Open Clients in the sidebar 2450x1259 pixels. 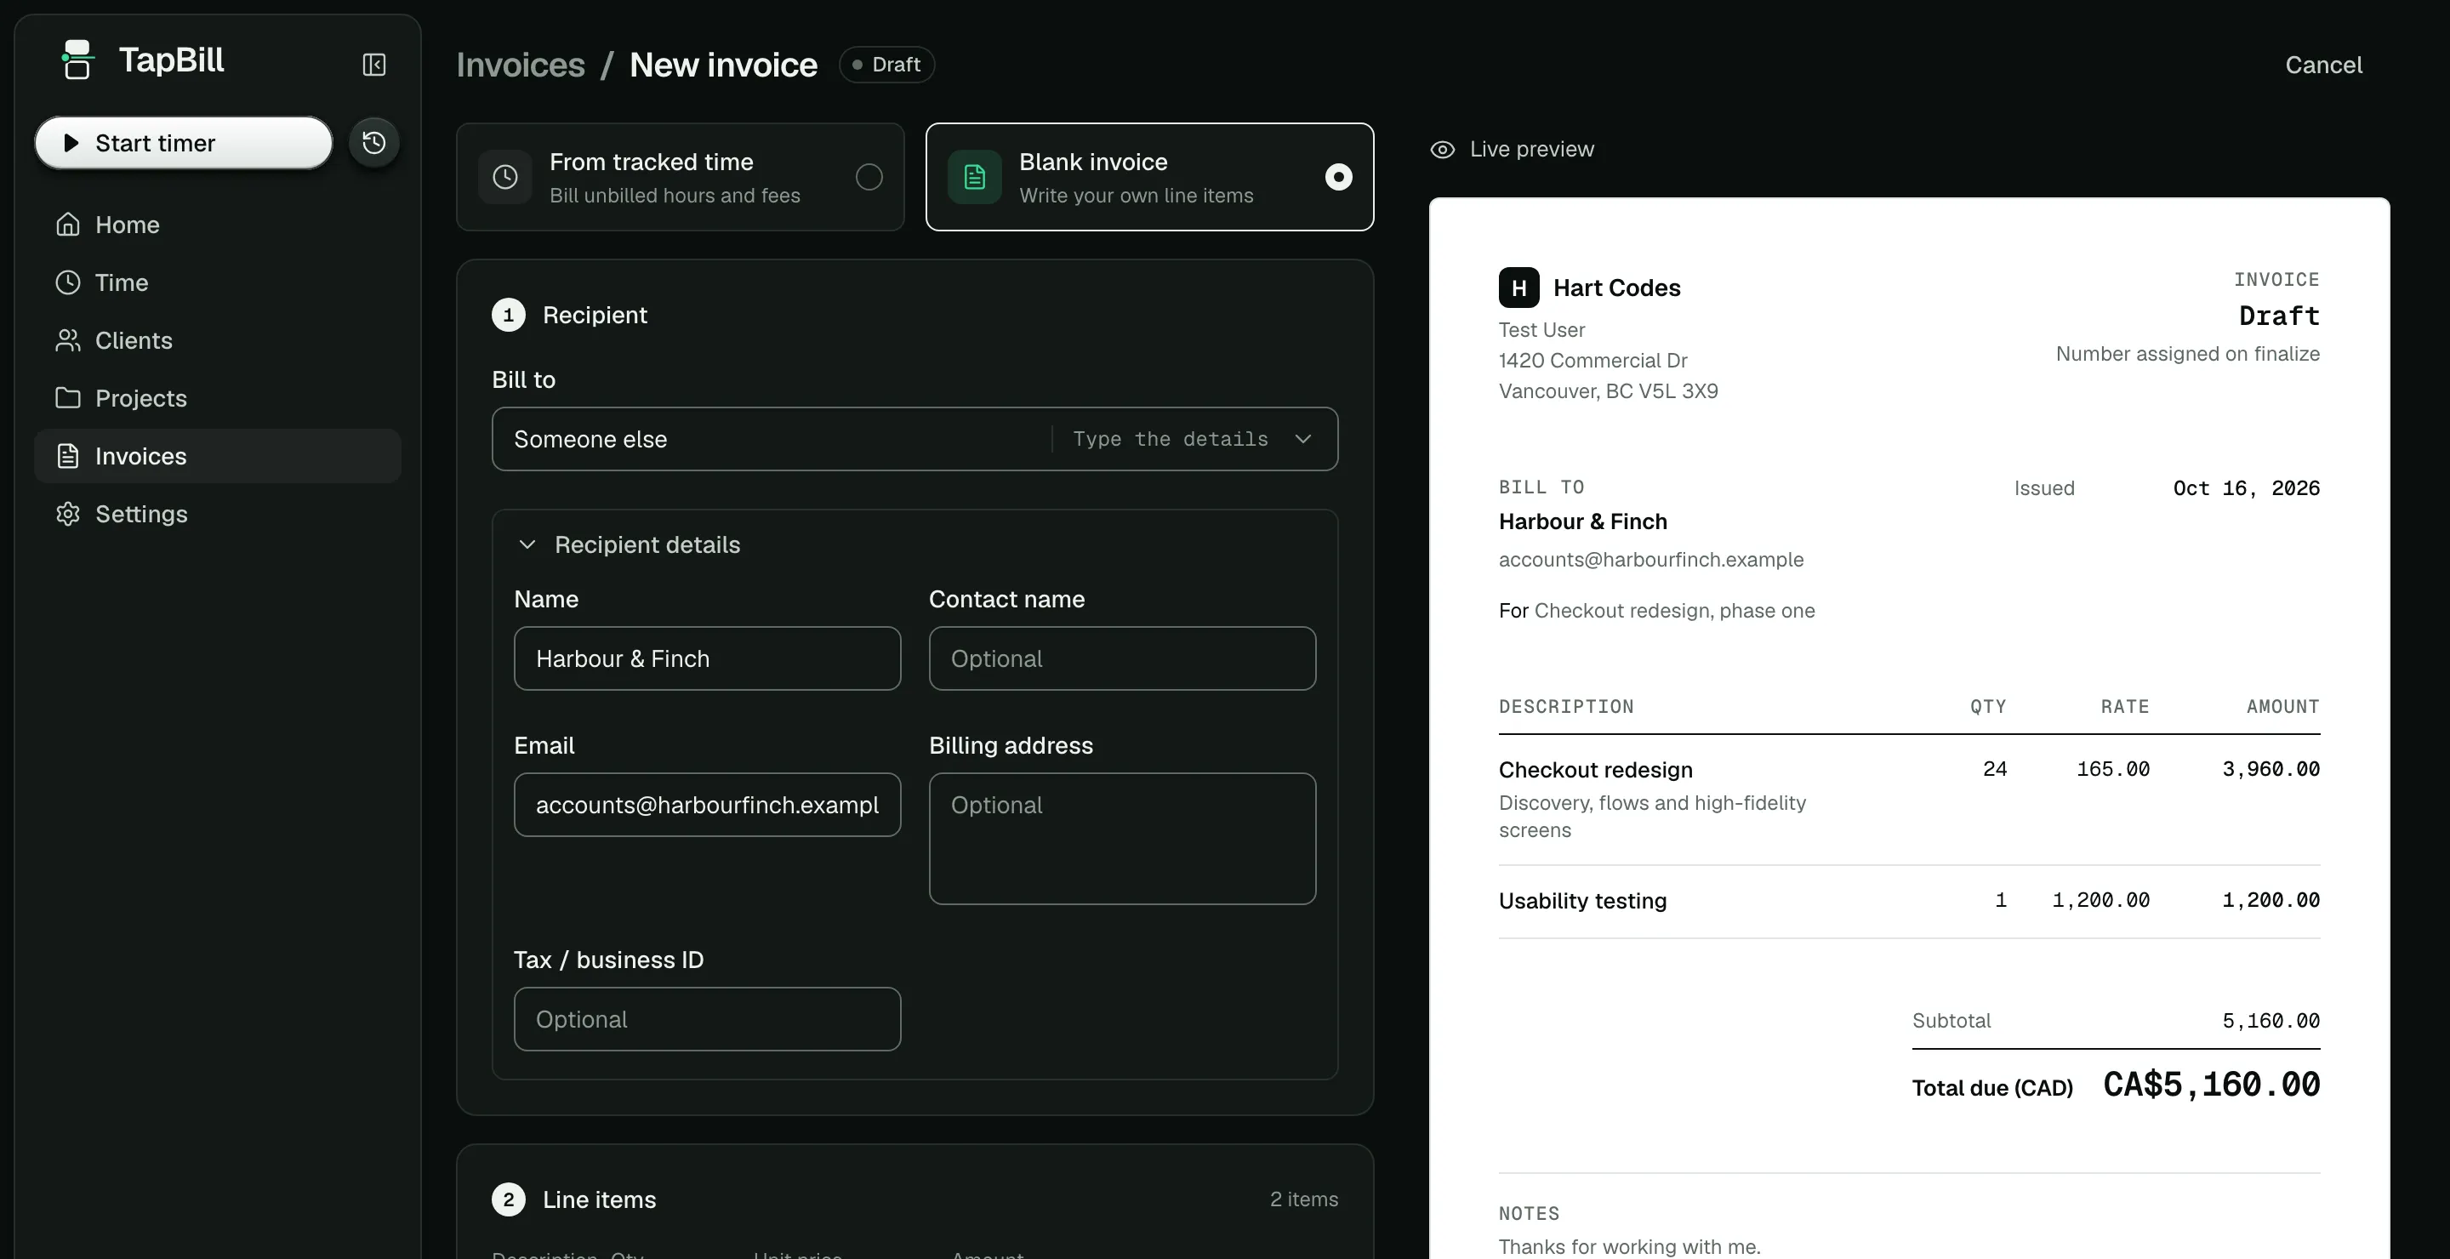pyautogui.click(x=218, y=340)
